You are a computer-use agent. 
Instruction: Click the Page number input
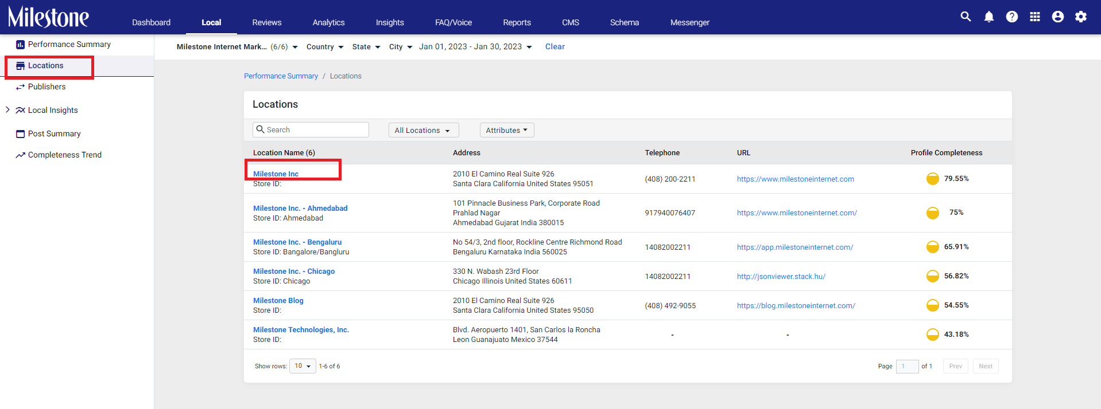click(x=907, y=366)
